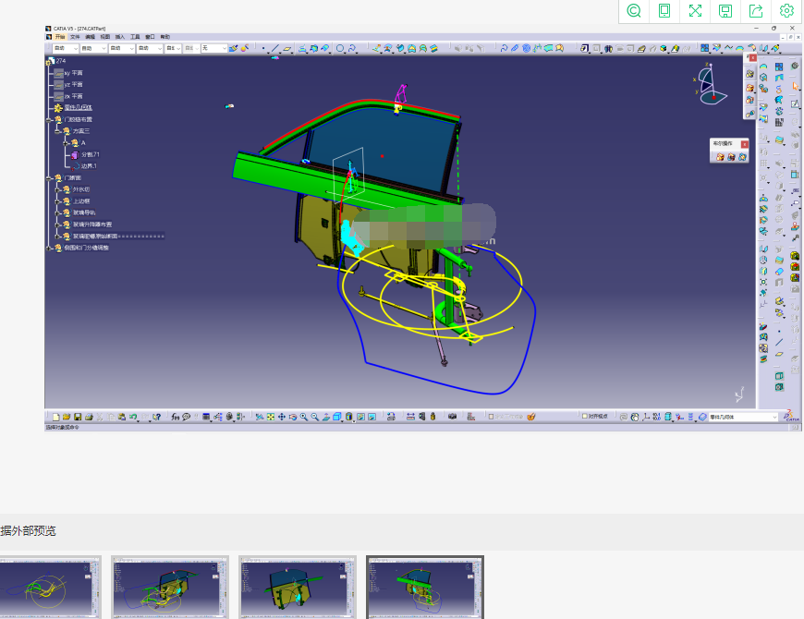Viewport: 804px width, 619px height.
Task: Click the Formula f(x) icon
Action: coord(176,417)
